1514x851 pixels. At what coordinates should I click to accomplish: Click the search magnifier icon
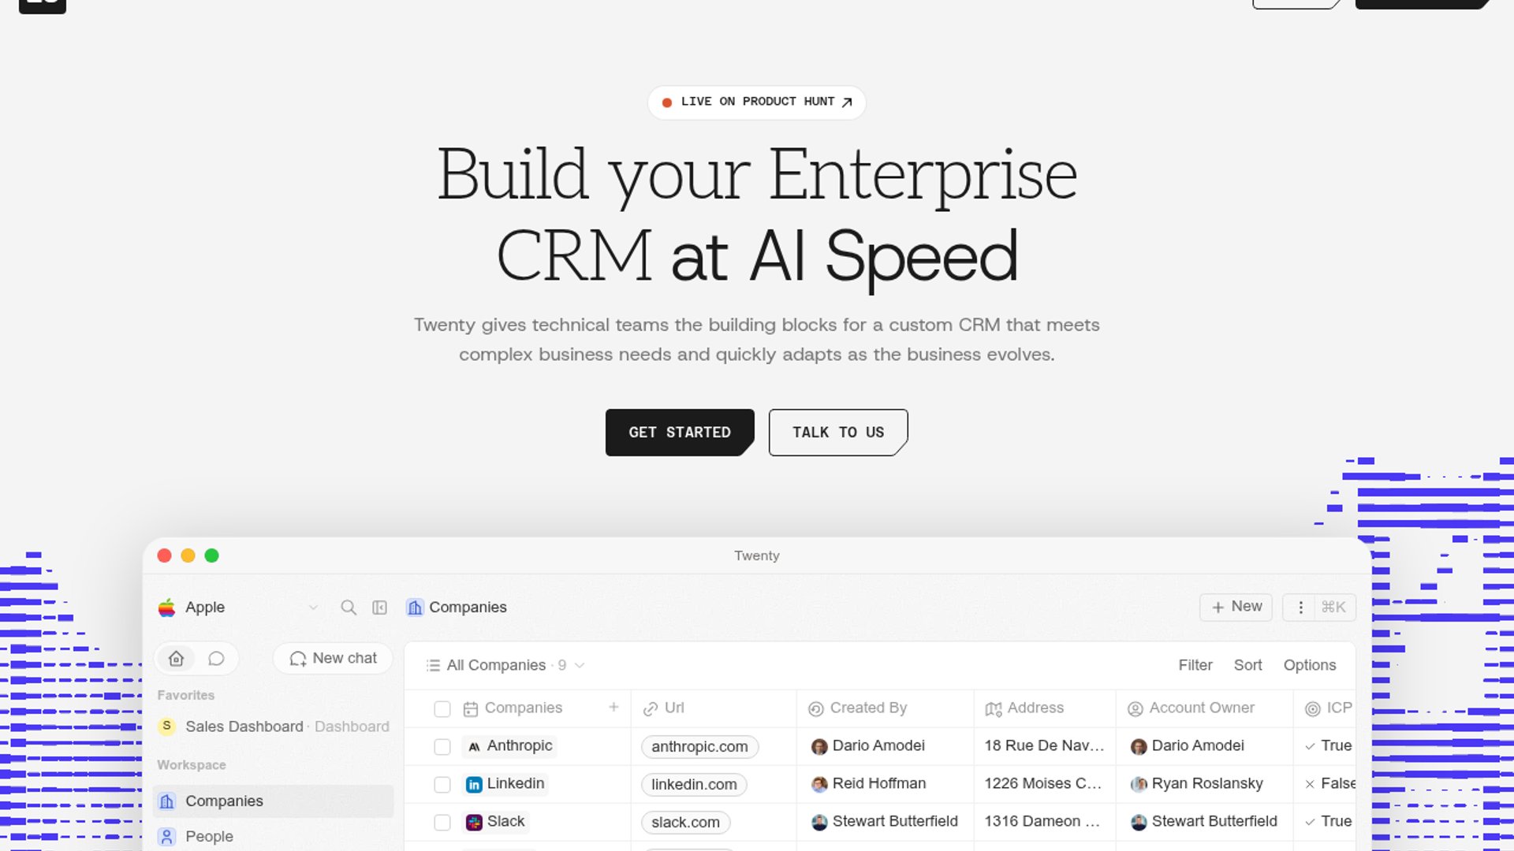(348, 608)
